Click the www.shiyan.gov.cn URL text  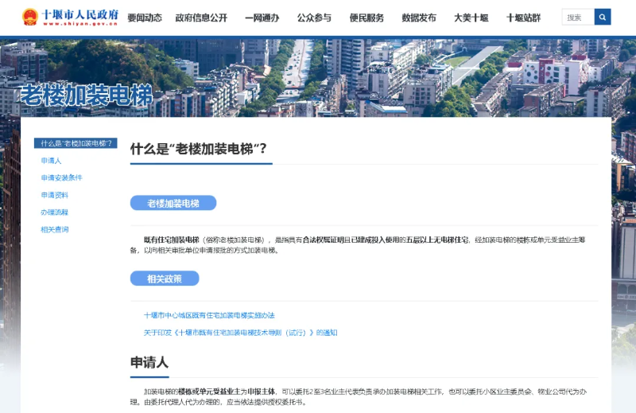pos(80,24)
